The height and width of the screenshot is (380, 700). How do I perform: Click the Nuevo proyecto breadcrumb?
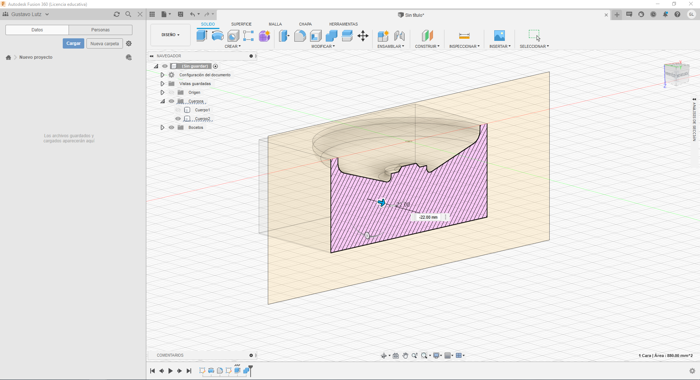tap(36, 57)
